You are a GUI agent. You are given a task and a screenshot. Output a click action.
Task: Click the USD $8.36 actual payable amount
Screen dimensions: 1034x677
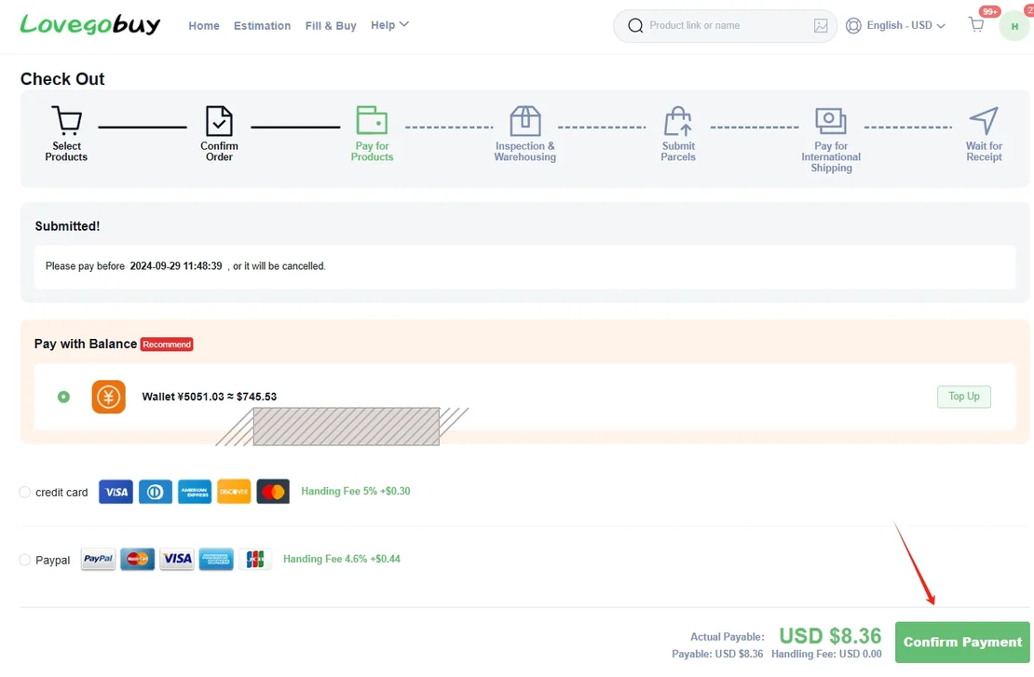830,635
